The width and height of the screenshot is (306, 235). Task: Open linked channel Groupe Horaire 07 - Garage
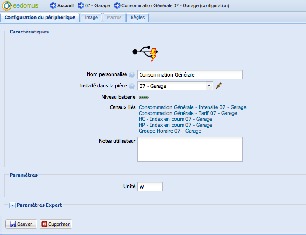coord(170,131)
